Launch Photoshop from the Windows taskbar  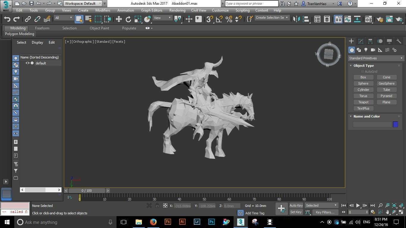point(211,222)
